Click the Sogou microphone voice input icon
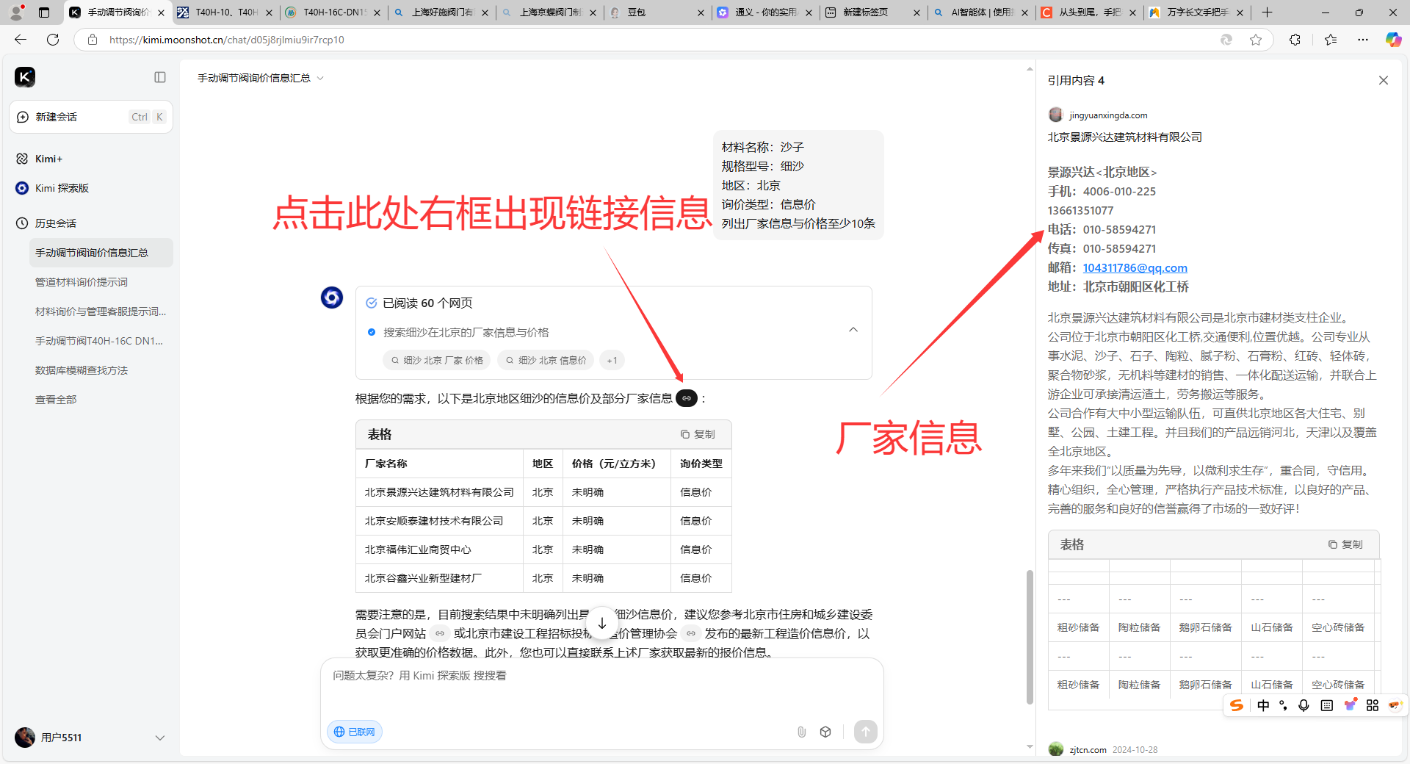 click(x=1304, y=705)
